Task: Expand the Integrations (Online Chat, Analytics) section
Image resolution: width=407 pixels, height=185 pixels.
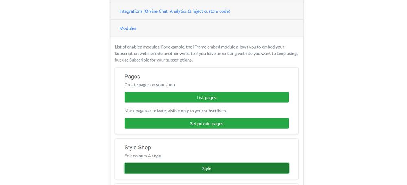Action: click(x=175, y=11)
